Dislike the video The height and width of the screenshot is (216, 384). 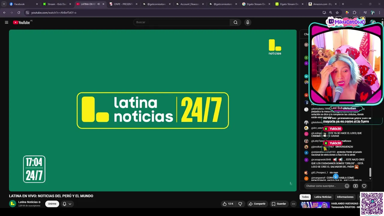[240, 204]
